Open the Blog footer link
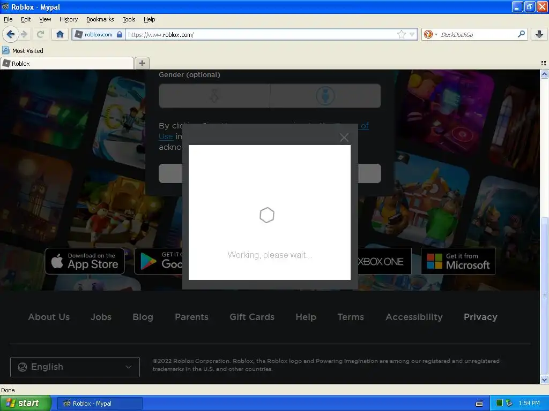 click(x=143, y=317)
